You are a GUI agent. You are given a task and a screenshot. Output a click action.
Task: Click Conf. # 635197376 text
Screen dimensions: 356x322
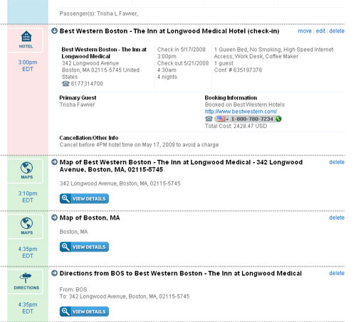(x=238, y=70)
